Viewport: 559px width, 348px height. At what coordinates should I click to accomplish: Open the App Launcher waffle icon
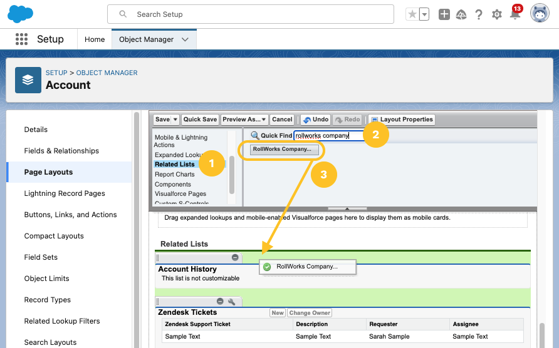tap(22, 39)
